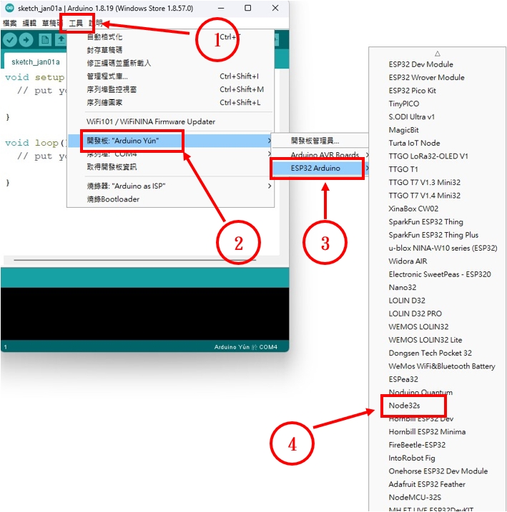
Task: Select TTGO T7 V1.3 Mini32 board
Action: [x=438, y=182]
